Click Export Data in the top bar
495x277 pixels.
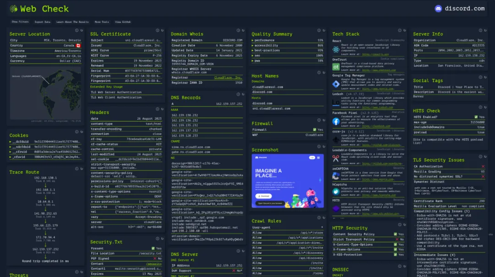pos(43,22)
